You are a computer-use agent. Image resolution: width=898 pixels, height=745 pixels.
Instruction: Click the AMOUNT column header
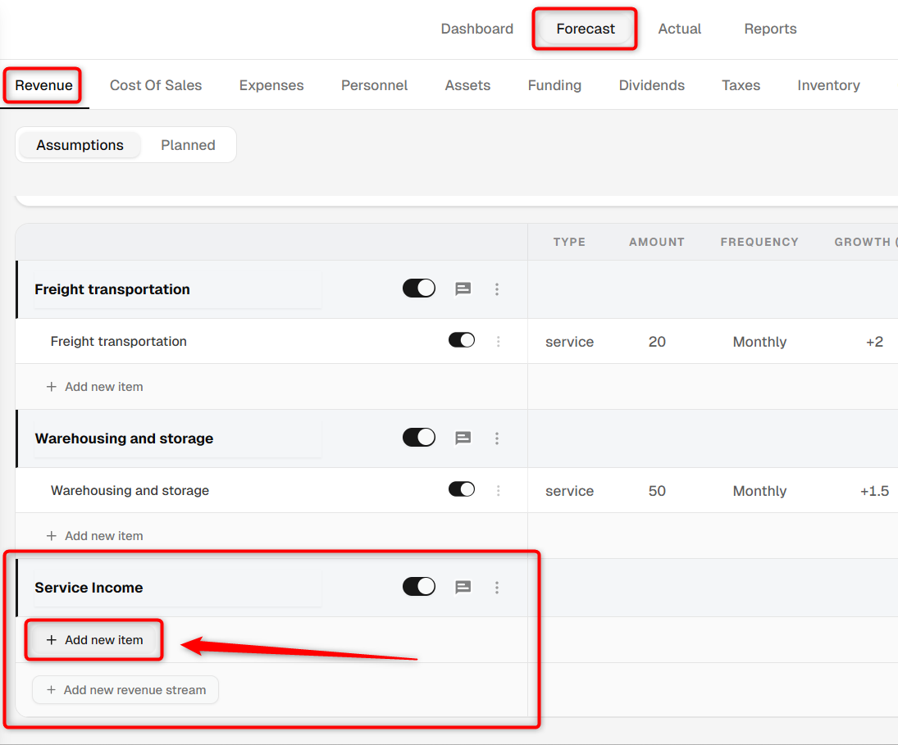657,242
